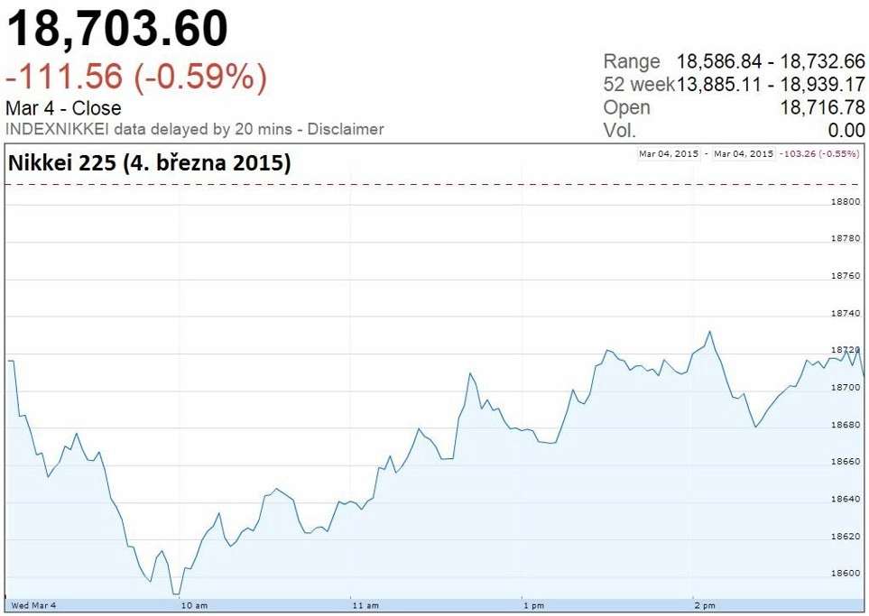869x616 pixels.
Task: Click the Vol. value 0.00
Action: pos(846,130)
